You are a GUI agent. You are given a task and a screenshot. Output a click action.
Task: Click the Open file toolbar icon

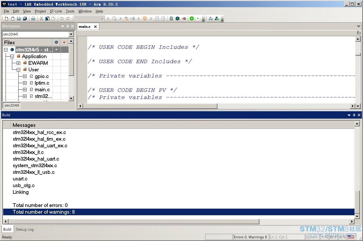[x=12, y=19]
